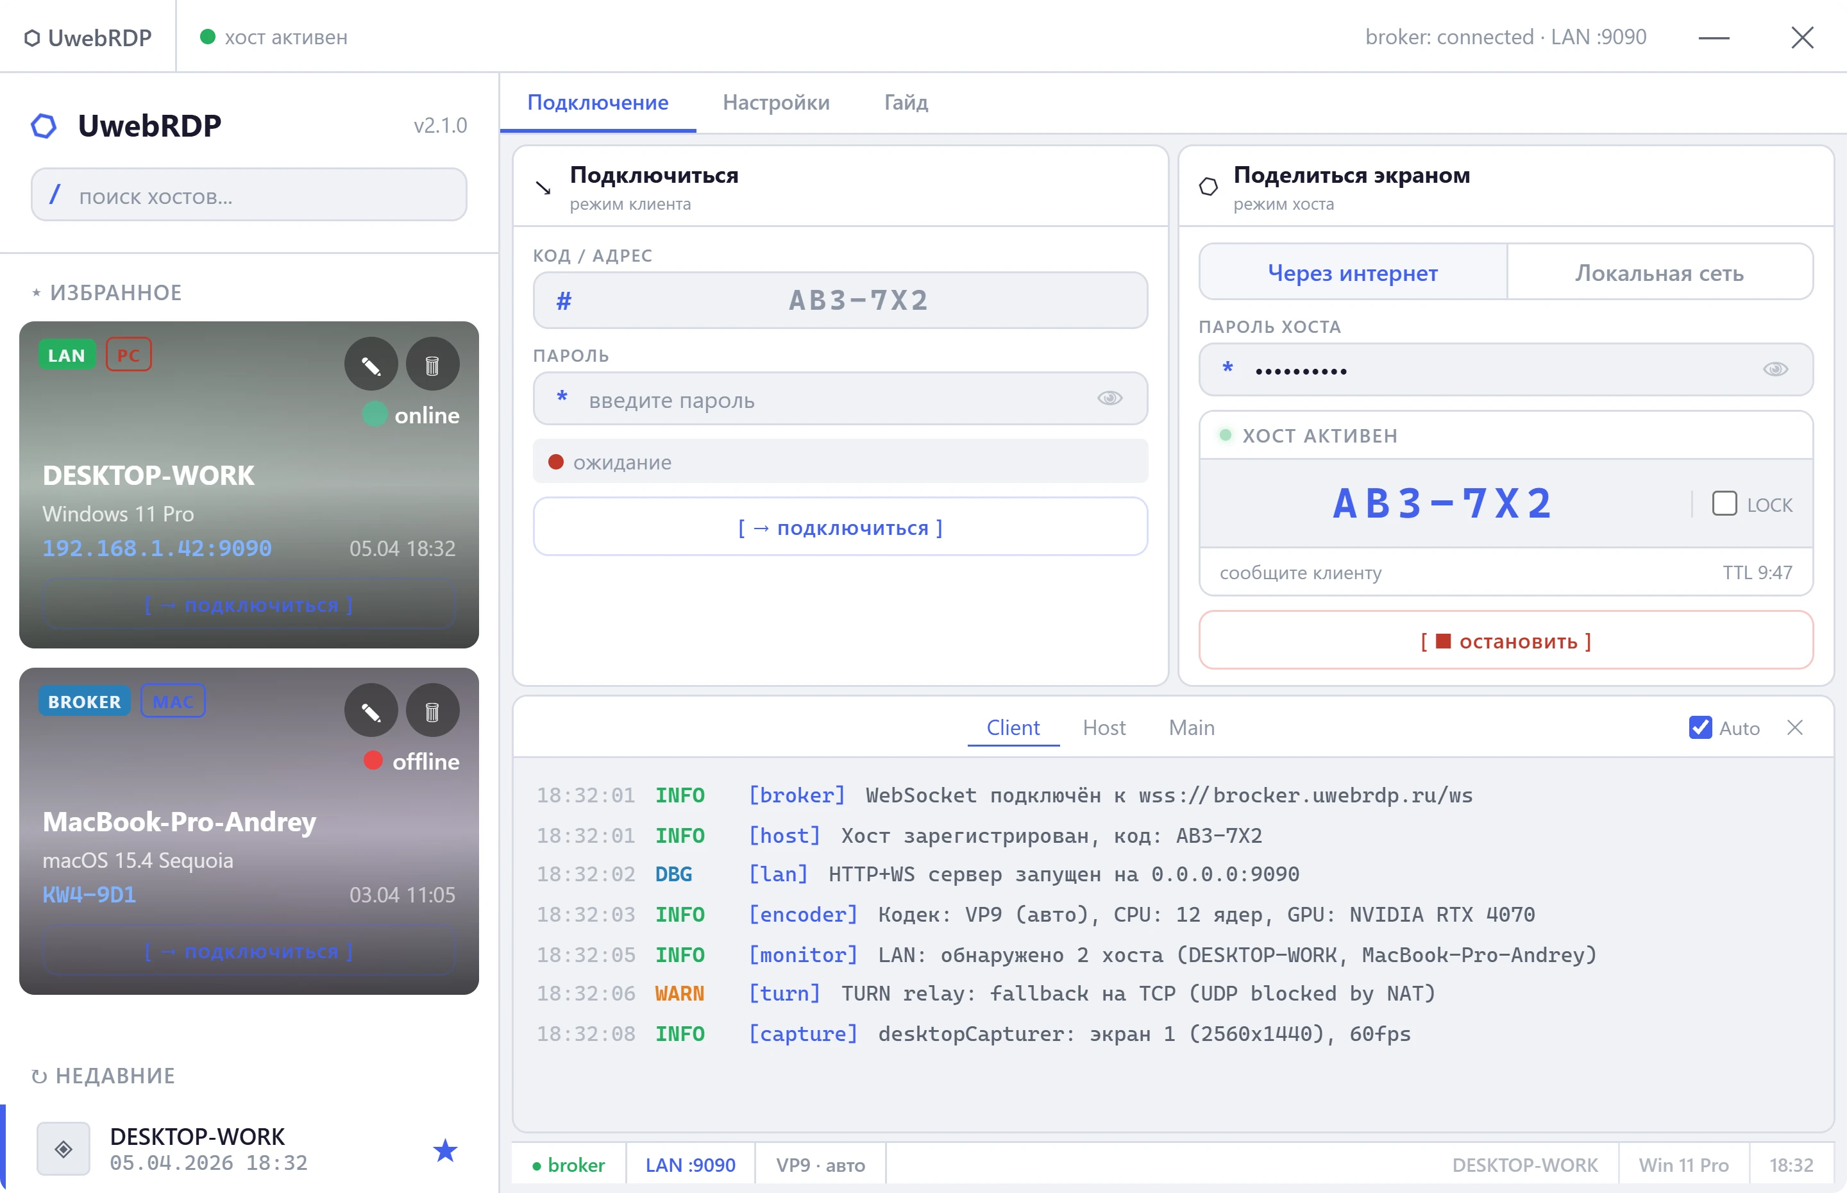
Task: Edit the MacBook-Pro-Andrey favorite with pencil icon
Action: 371,711
